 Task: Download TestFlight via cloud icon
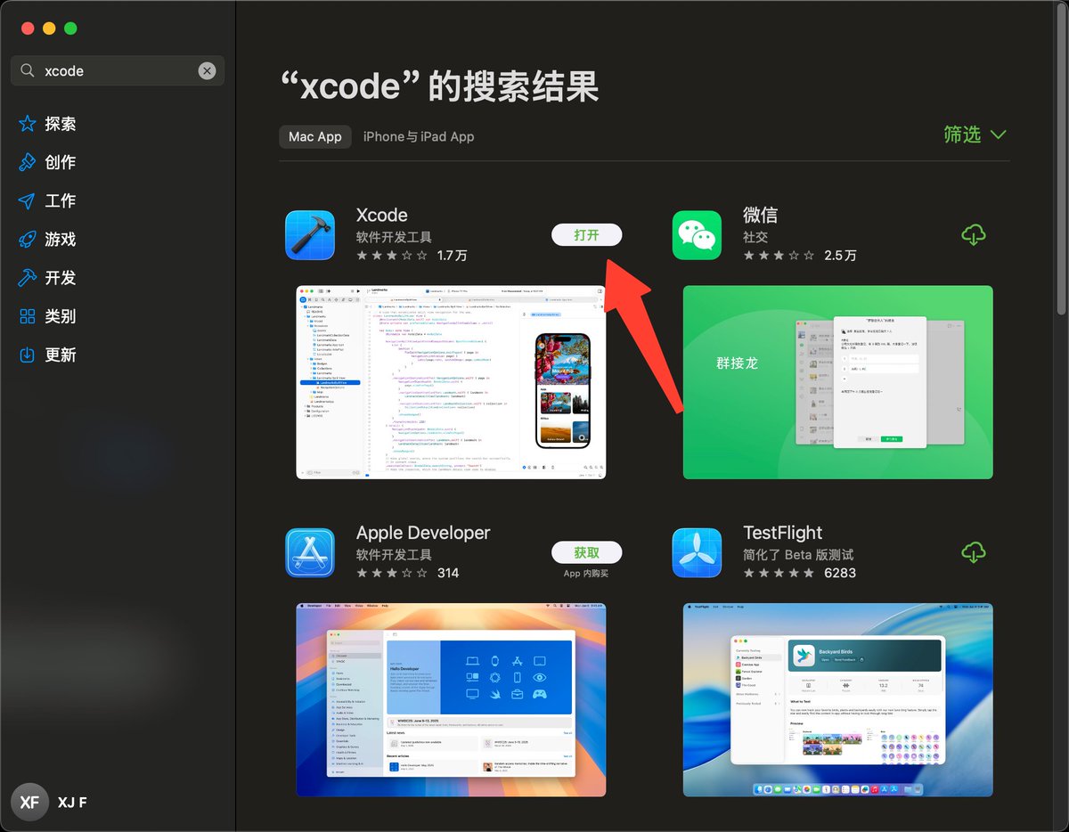pos(974,553)
